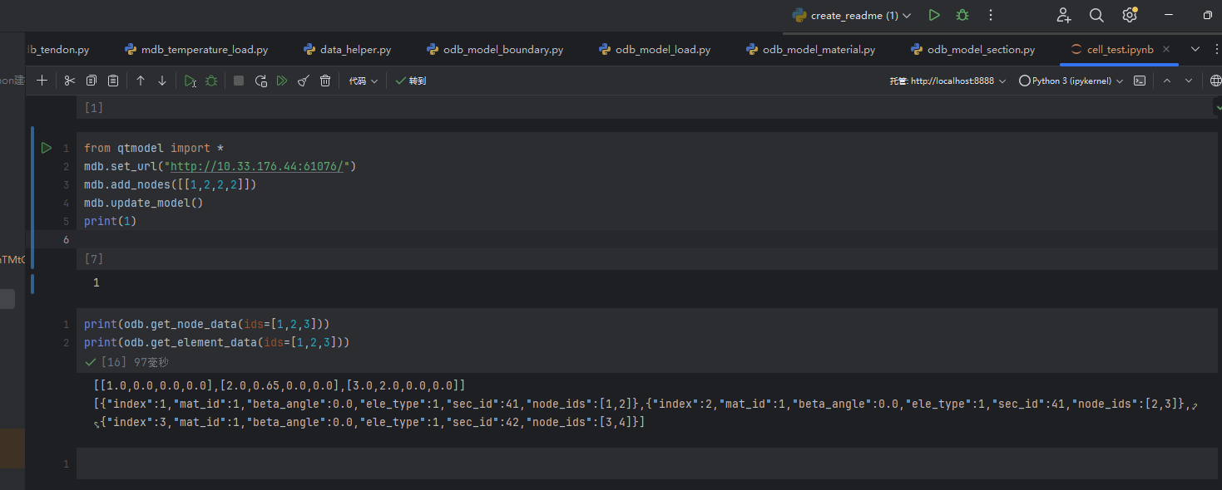This screenshot has height=490, width=1222.
Task: Move the cell down with arrow icon
Action: click(162, 81)
